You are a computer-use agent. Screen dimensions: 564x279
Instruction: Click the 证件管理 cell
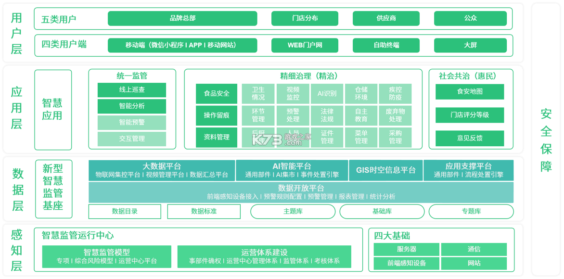[x=327, y=138]
